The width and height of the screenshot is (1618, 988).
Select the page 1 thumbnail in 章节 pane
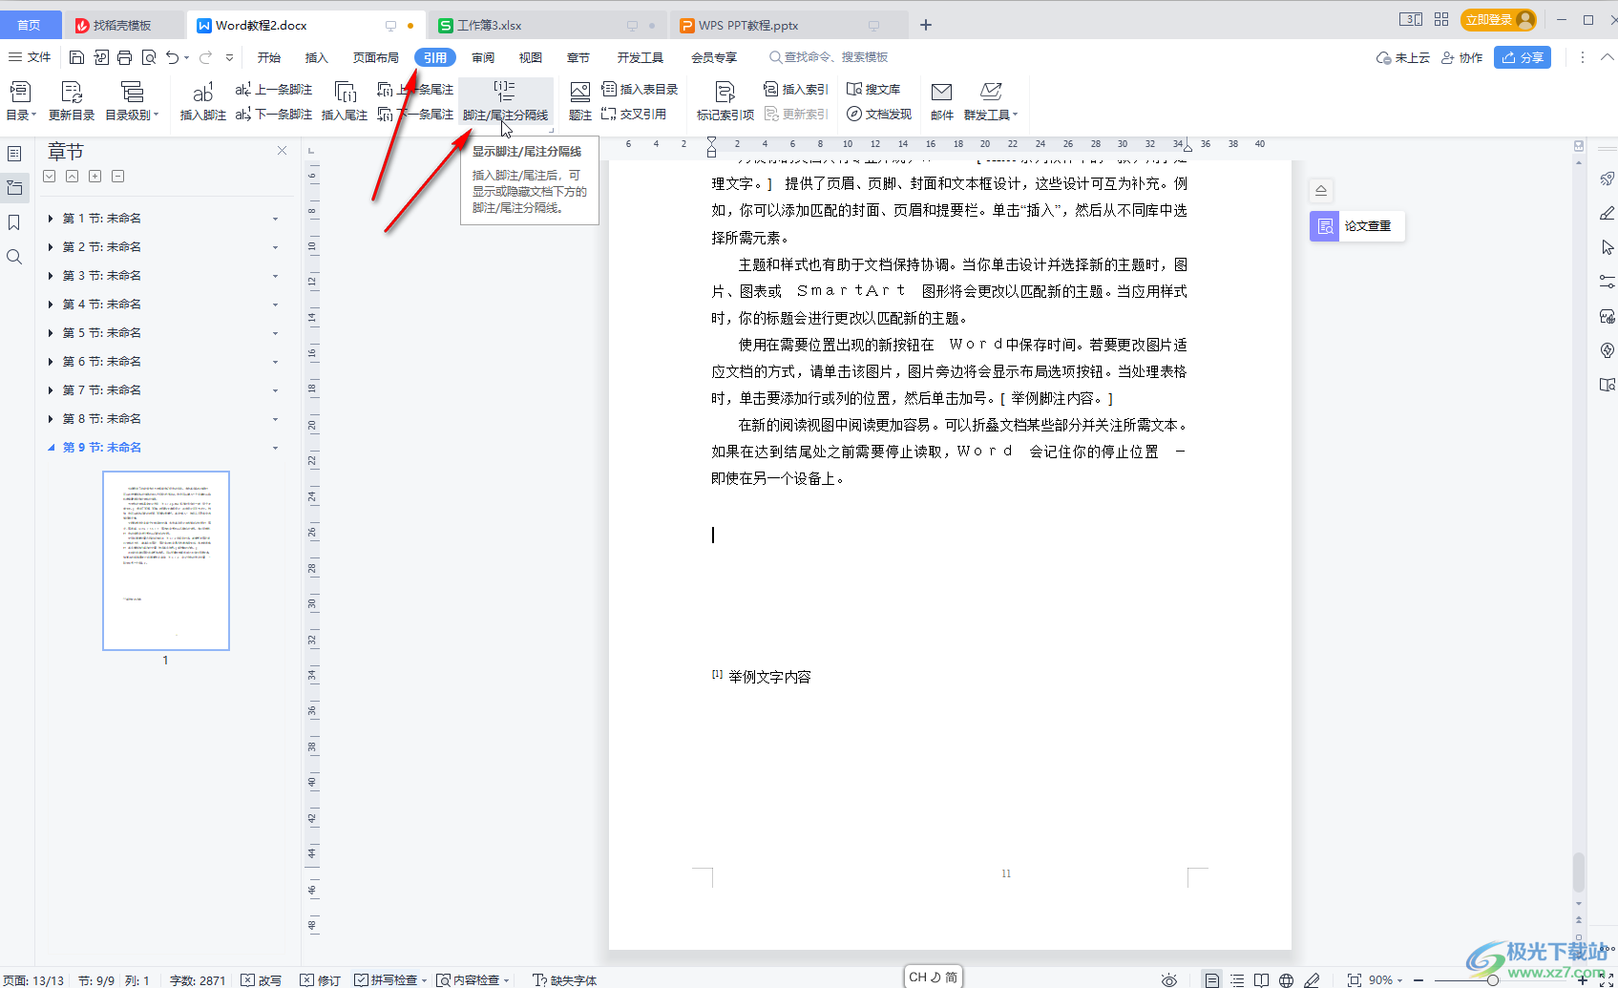[x=166, y=560]
